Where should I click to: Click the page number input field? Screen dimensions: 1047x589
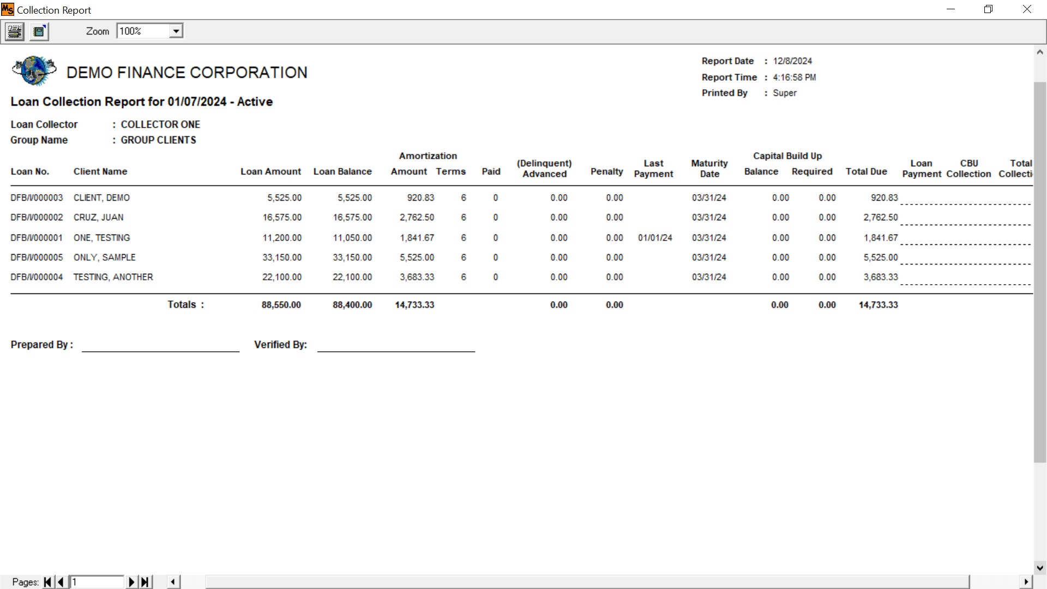click(x=97, y=582)
